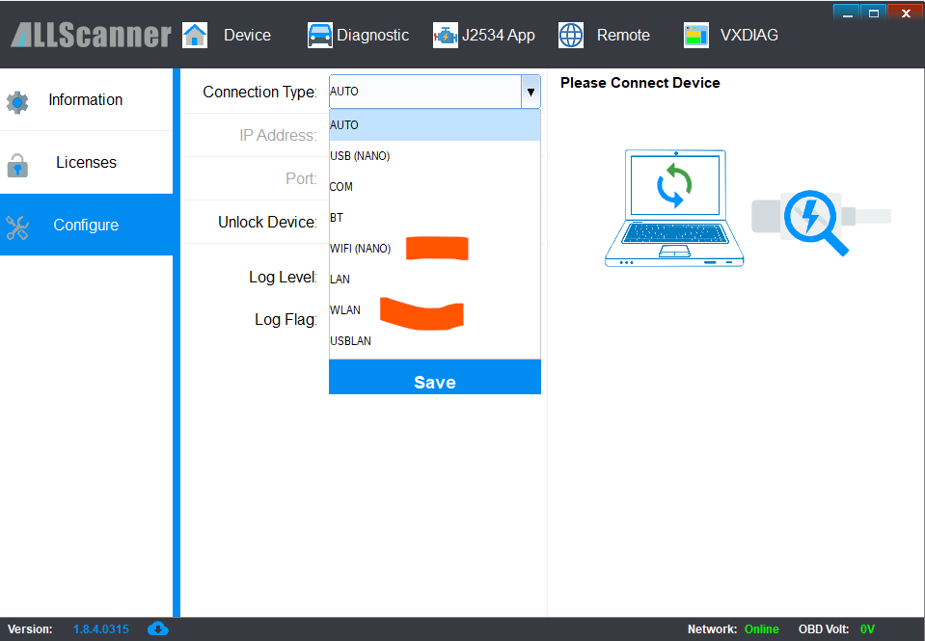Switch to the Diagnostic menu
The height and width of the screenshot is (641, 925).
tap(372, 35)
